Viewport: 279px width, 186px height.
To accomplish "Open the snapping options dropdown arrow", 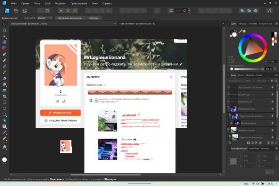I will coord(189,11).
